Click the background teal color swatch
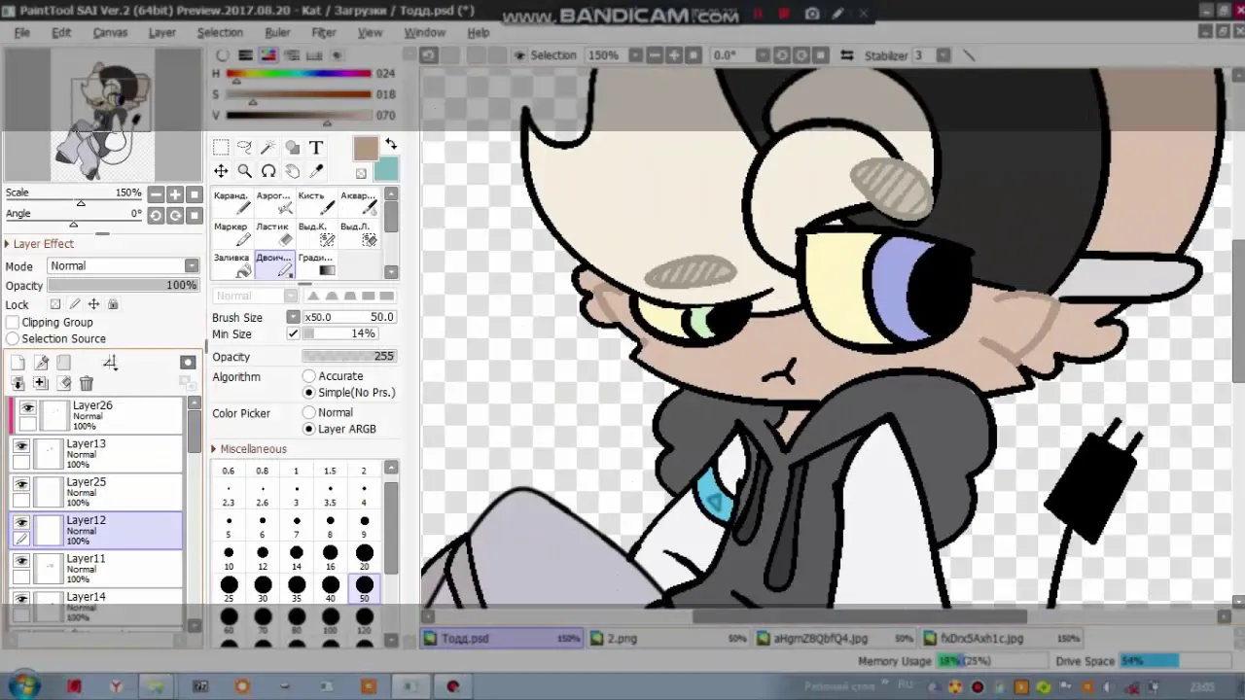 coord(386,169)
